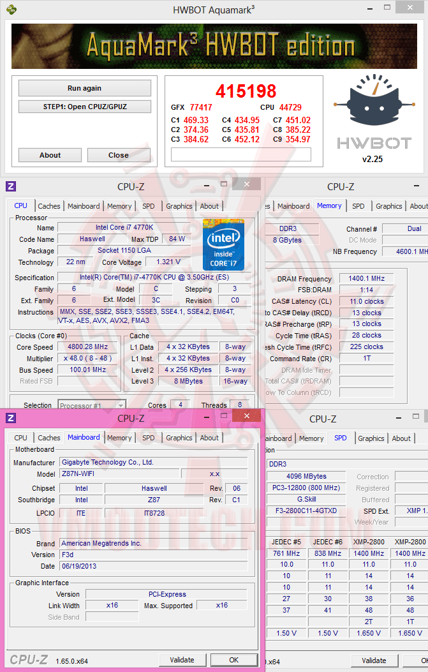Click the BIOS date 06/19/2013
428x672 pixels.
153,566
